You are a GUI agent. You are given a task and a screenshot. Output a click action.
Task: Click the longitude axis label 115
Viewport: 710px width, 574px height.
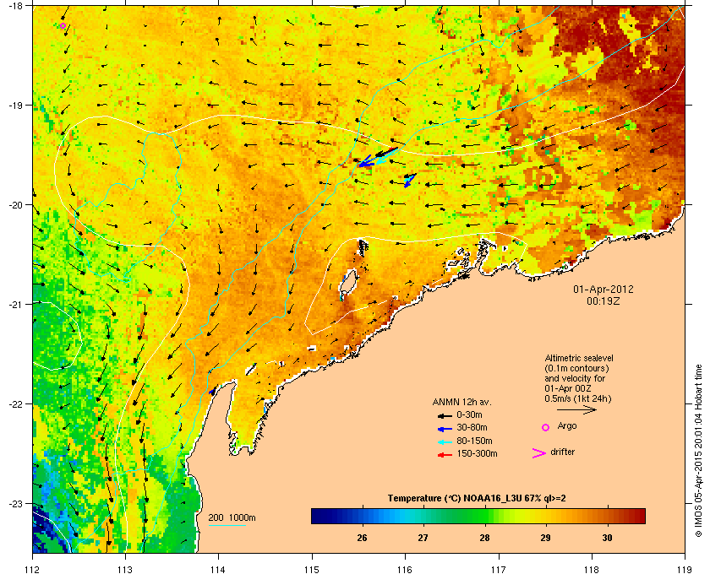click(312, 569)
